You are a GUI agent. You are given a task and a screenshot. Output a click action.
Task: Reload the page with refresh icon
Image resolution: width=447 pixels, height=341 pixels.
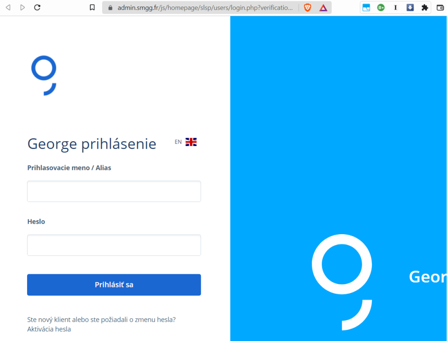(37, 7)
